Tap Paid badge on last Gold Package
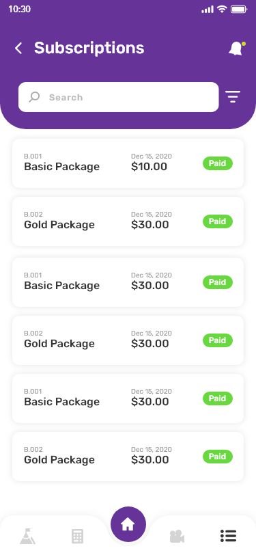256x555 pixels. (218, 457)
